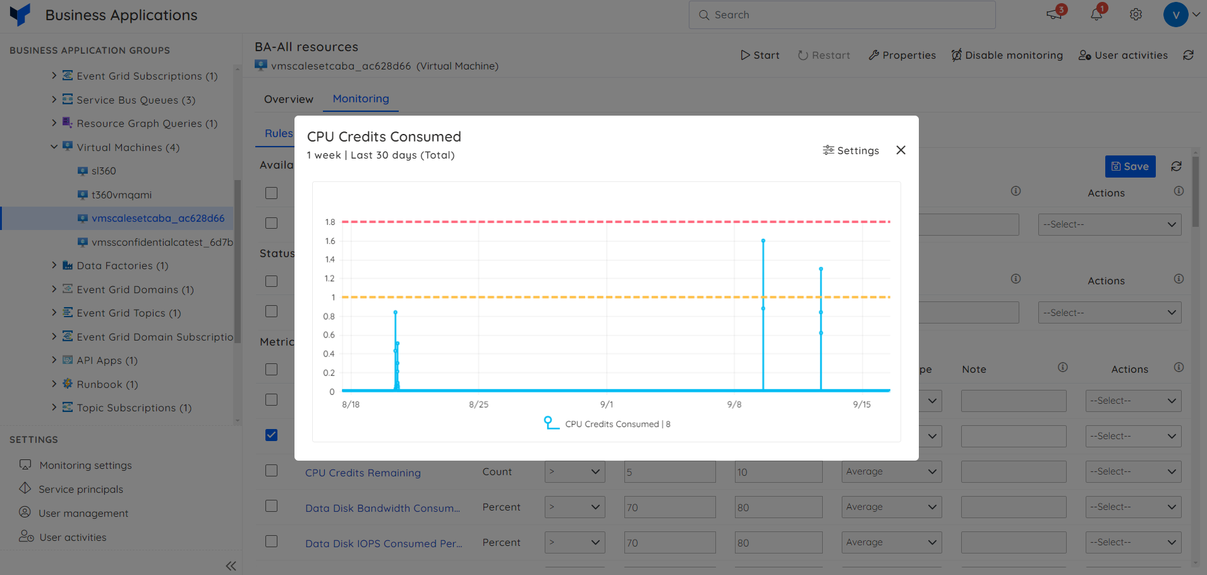Open Topic Subscriptions (1) group
This screenshot has width=1207, height=575.
[x=134, y=408]
